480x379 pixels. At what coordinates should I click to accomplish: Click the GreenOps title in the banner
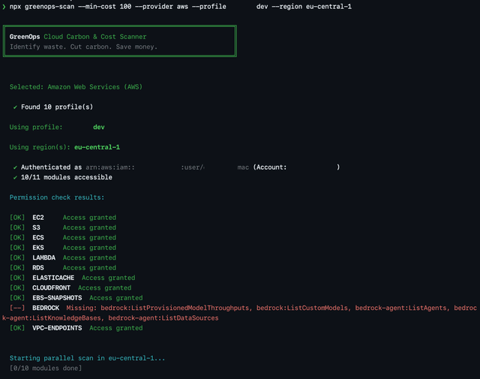point(25,37)
